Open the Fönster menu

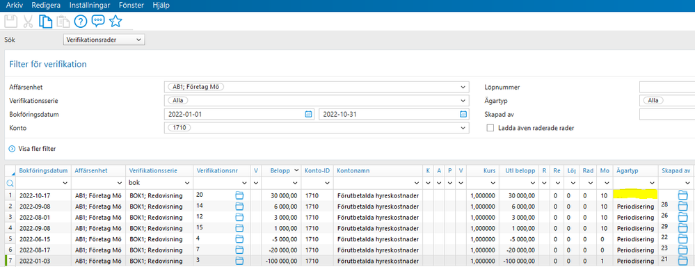click(132, 6)
